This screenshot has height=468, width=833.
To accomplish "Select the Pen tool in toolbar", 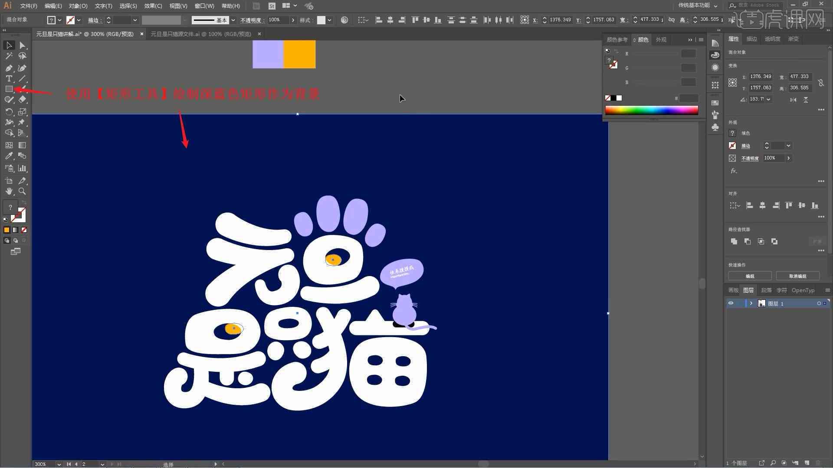I will coord(8,67).
